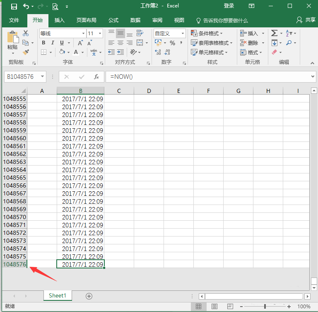This screenshot has height=312, width=318.
Task: Center cell text horizontally
Action: [120, 43]
